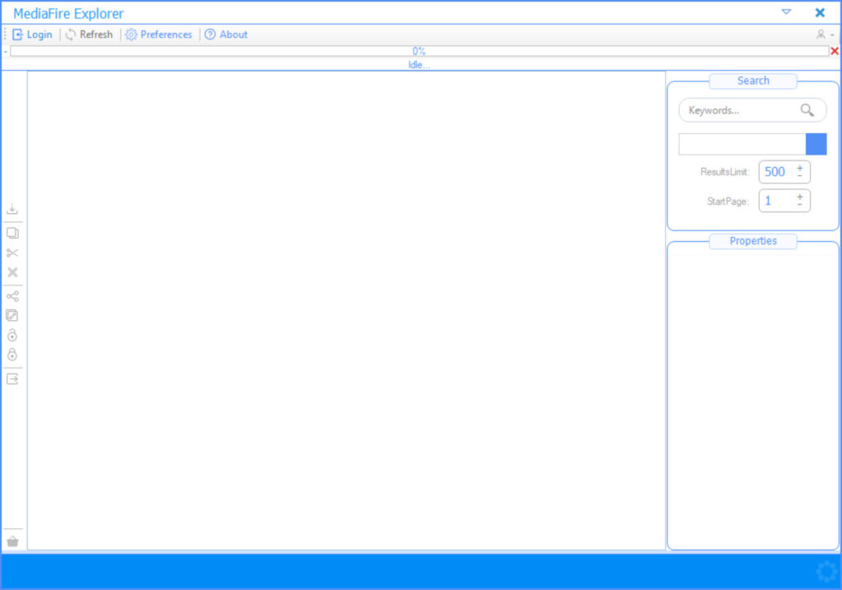Image resolution: width=842 pixels, height=590 pixels.
Task: Decrease StartPage with minus
Action: click(x=799, y=205)
